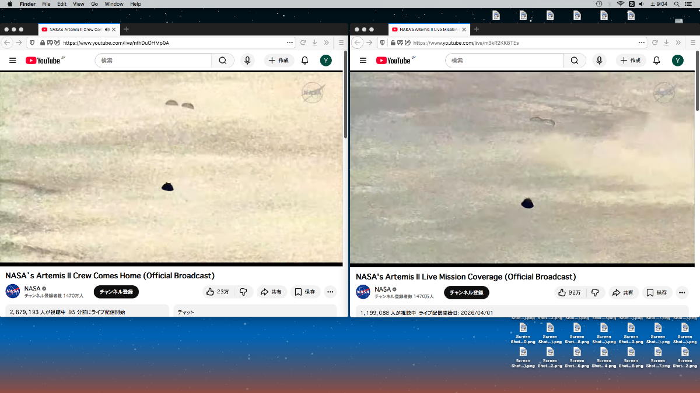Open the Edit menu

(62, 4)
